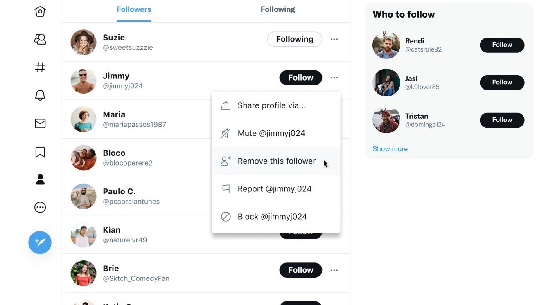Switch to the Following tab
This screenshot has width=555, height=305.
(278, 9)
